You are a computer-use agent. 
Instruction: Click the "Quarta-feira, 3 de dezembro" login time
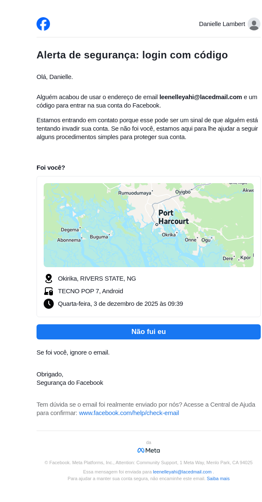click(x=121, y=304)
